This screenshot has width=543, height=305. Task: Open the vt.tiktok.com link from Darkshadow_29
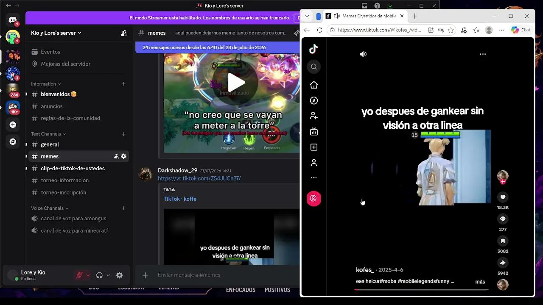pyautogui.click(x=199, y=178)
